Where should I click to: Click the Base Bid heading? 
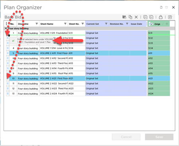click(x=13, y=17)
